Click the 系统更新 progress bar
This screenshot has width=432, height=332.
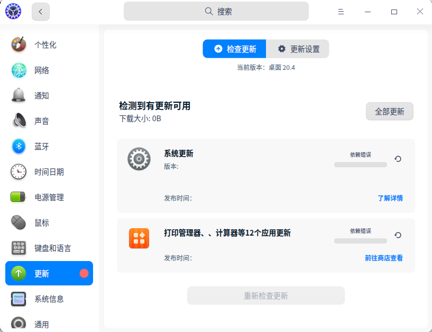pos(360,165)
